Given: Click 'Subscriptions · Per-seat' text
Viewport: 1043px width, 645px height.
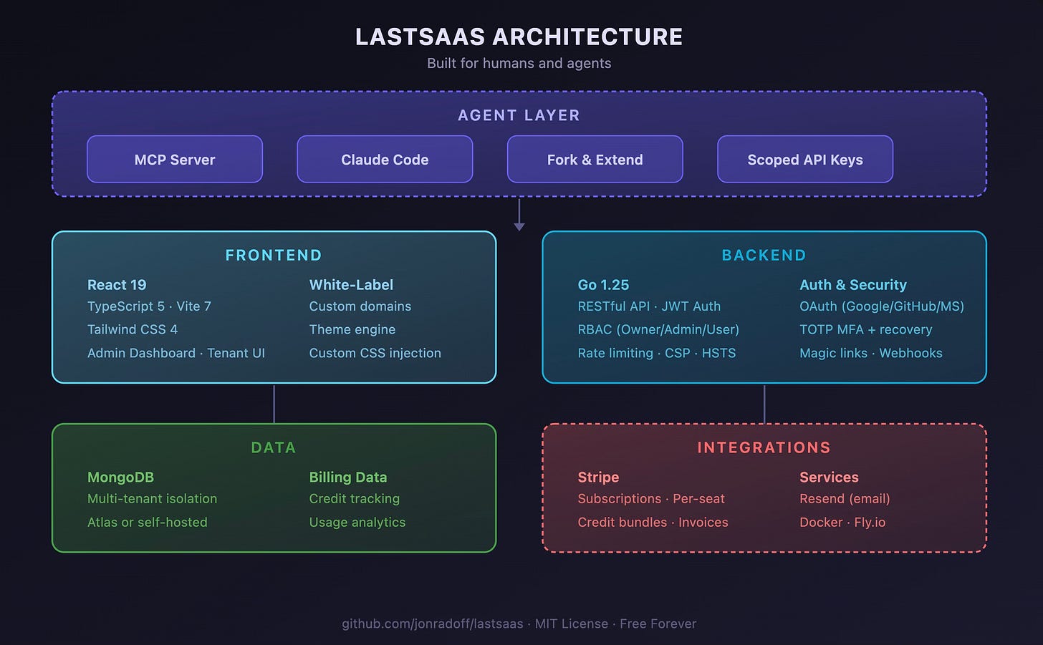Looking at the screenshot, I should coord(651,499).
